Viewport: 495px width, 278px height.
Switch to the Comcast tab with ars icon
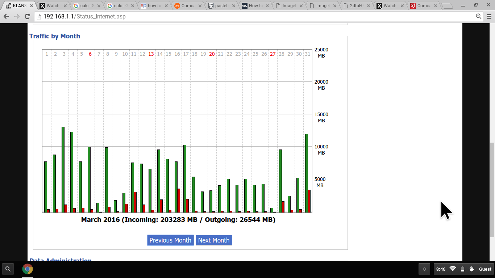pyautogui.click(x=188, y=6)
